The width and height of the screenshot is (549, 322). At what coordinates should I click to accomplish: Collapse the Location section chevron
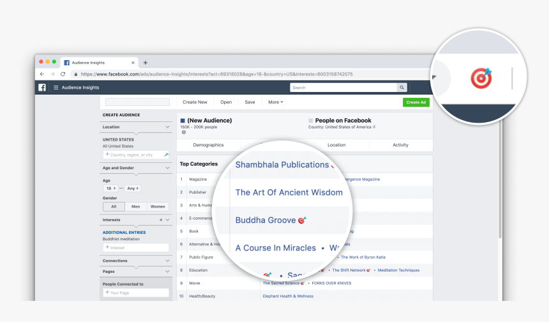pos(167,127)
